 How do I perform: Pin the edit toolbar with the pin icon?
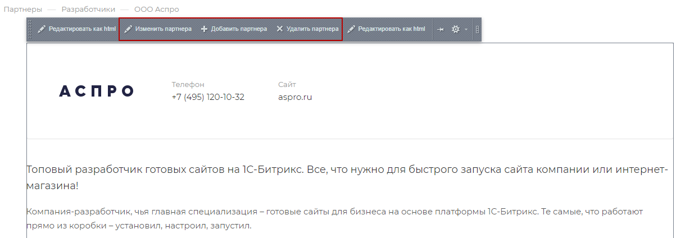441,29
